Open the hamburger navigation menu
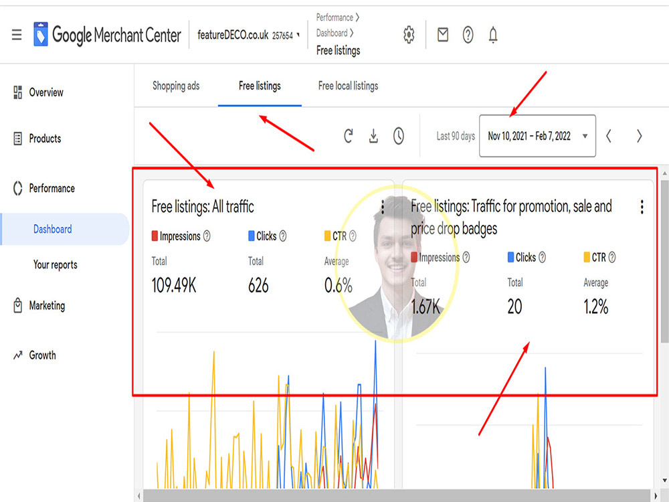 pyautogui.click(x=17, y=35)
